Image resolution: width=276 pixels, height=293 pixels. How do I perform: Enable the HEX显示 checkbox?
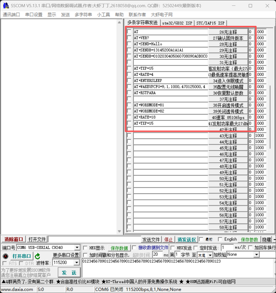(x=85, y=248)
